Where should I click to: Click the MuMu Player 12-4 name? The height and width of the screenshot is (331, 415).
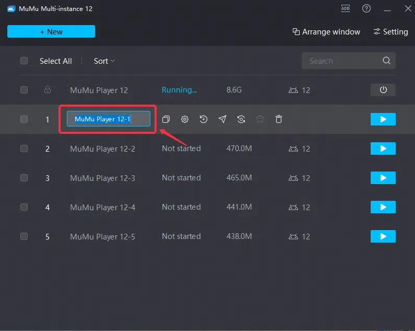(103, 208)
